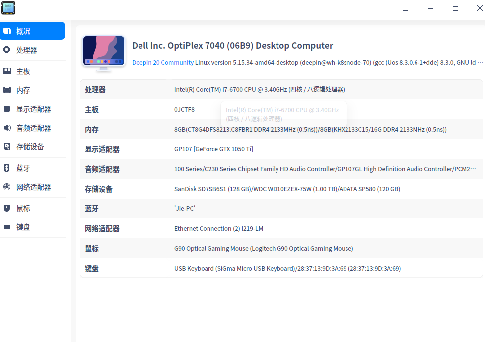Select the 处理器 sidebar icon
This screenshot has width=485, height=342.
(6, 50)
